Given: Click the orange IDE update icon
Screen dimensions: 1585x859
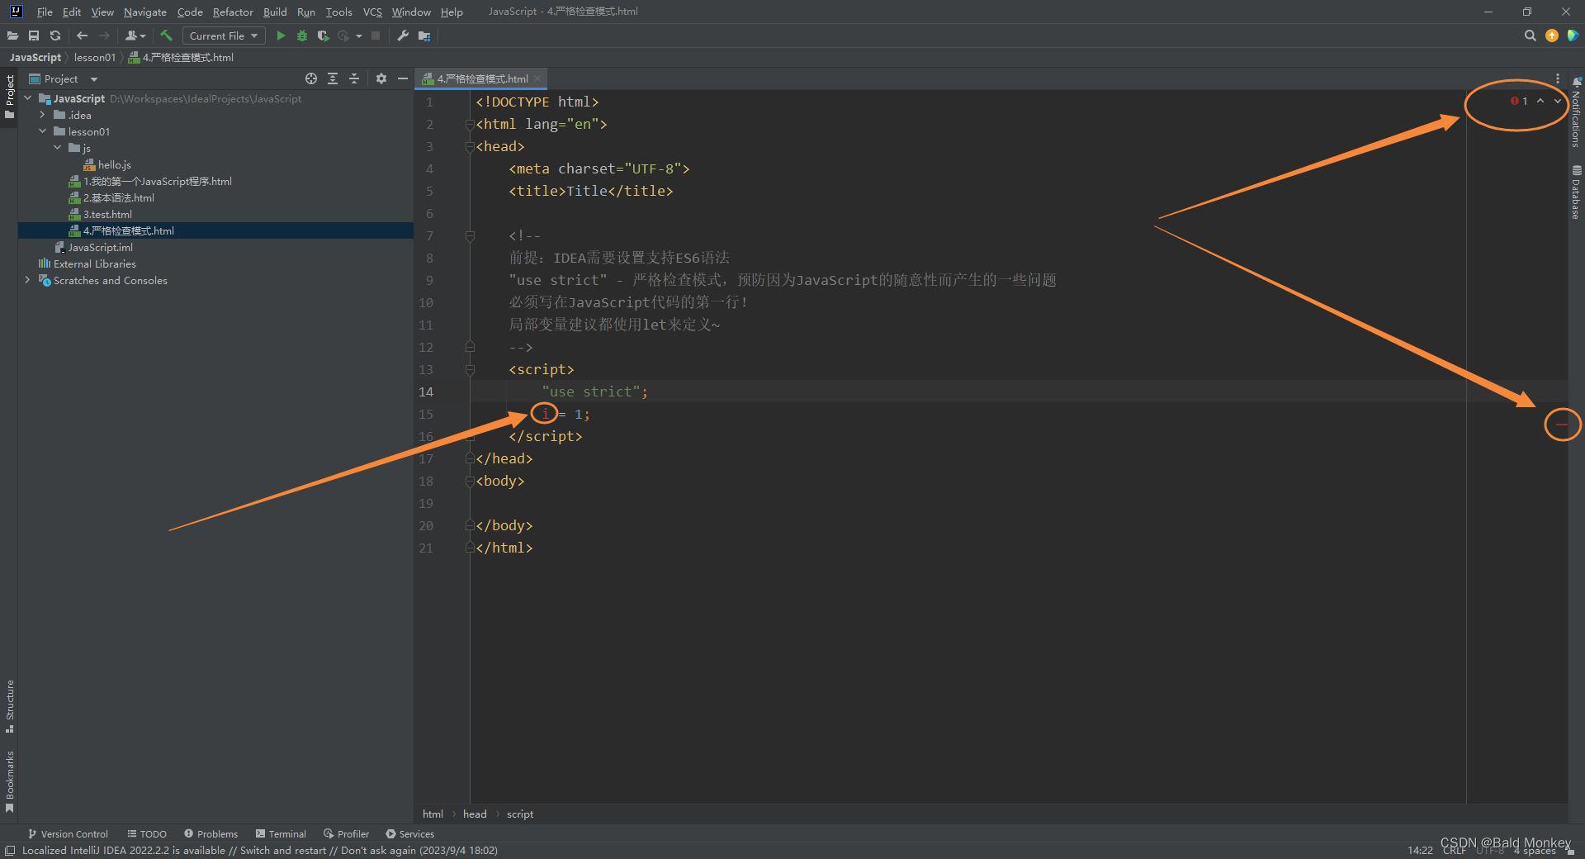Looking at the screenshot, I should point(1552,36).
